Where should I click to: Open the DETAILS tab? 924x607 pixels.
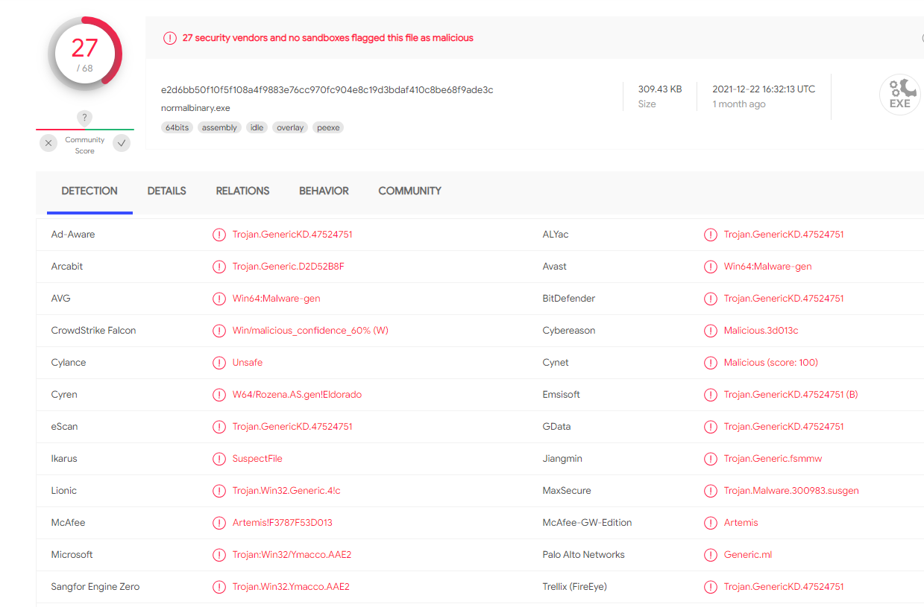pyautogui.click(x=166, y=191)
